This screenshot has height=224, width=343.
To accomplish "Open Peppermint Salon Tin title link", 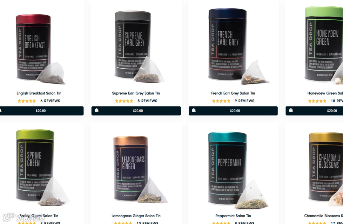I will point(233,216).
